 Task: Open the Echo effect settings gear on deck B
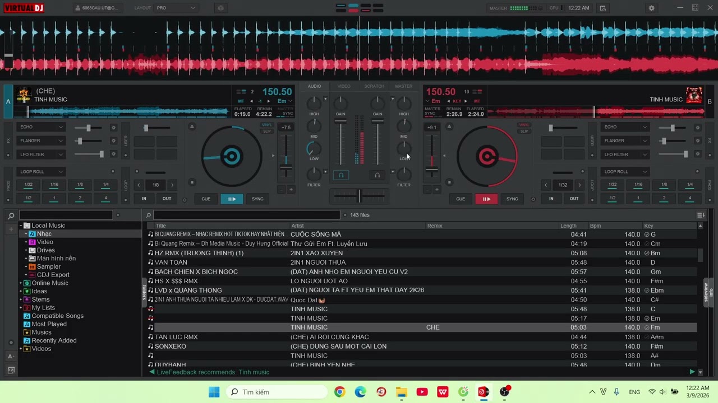click(698, 128)
